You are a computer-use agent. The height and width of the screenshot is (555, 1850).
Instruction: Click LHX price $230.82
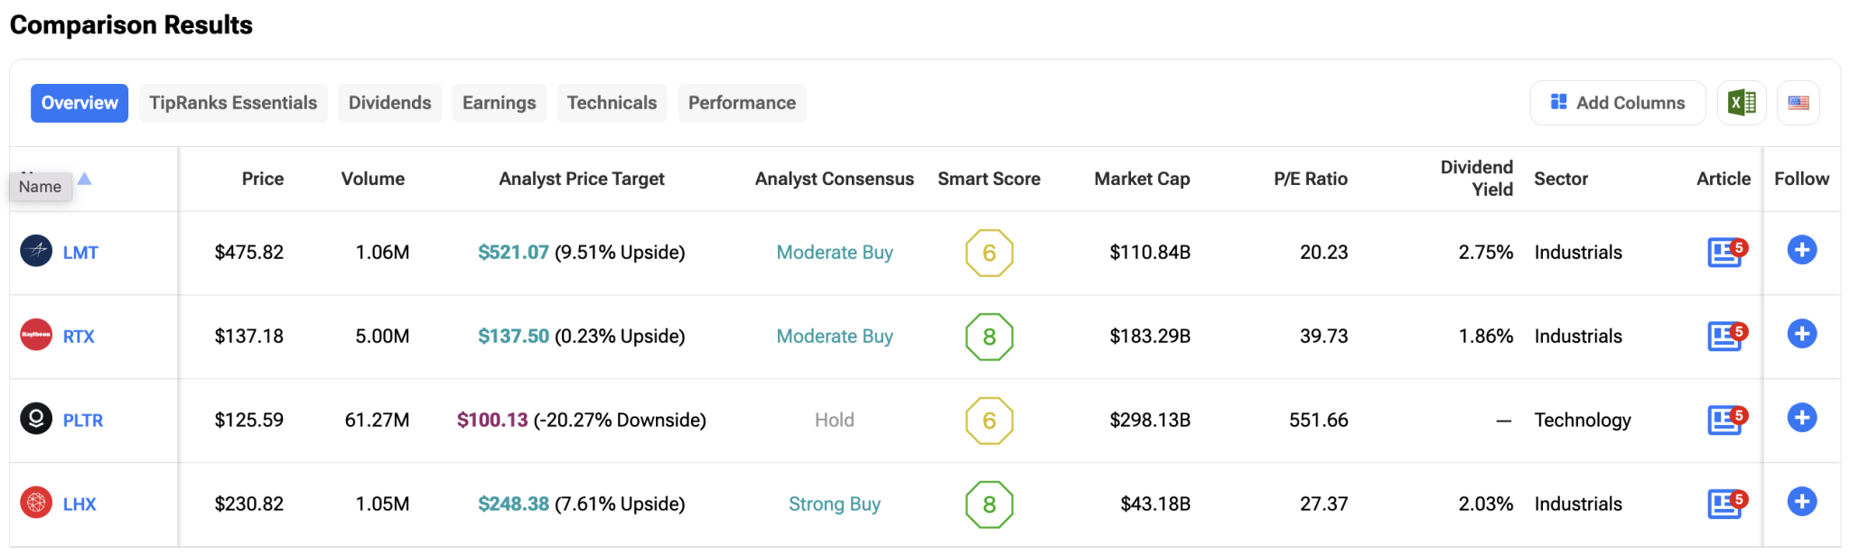pos(249,504)
